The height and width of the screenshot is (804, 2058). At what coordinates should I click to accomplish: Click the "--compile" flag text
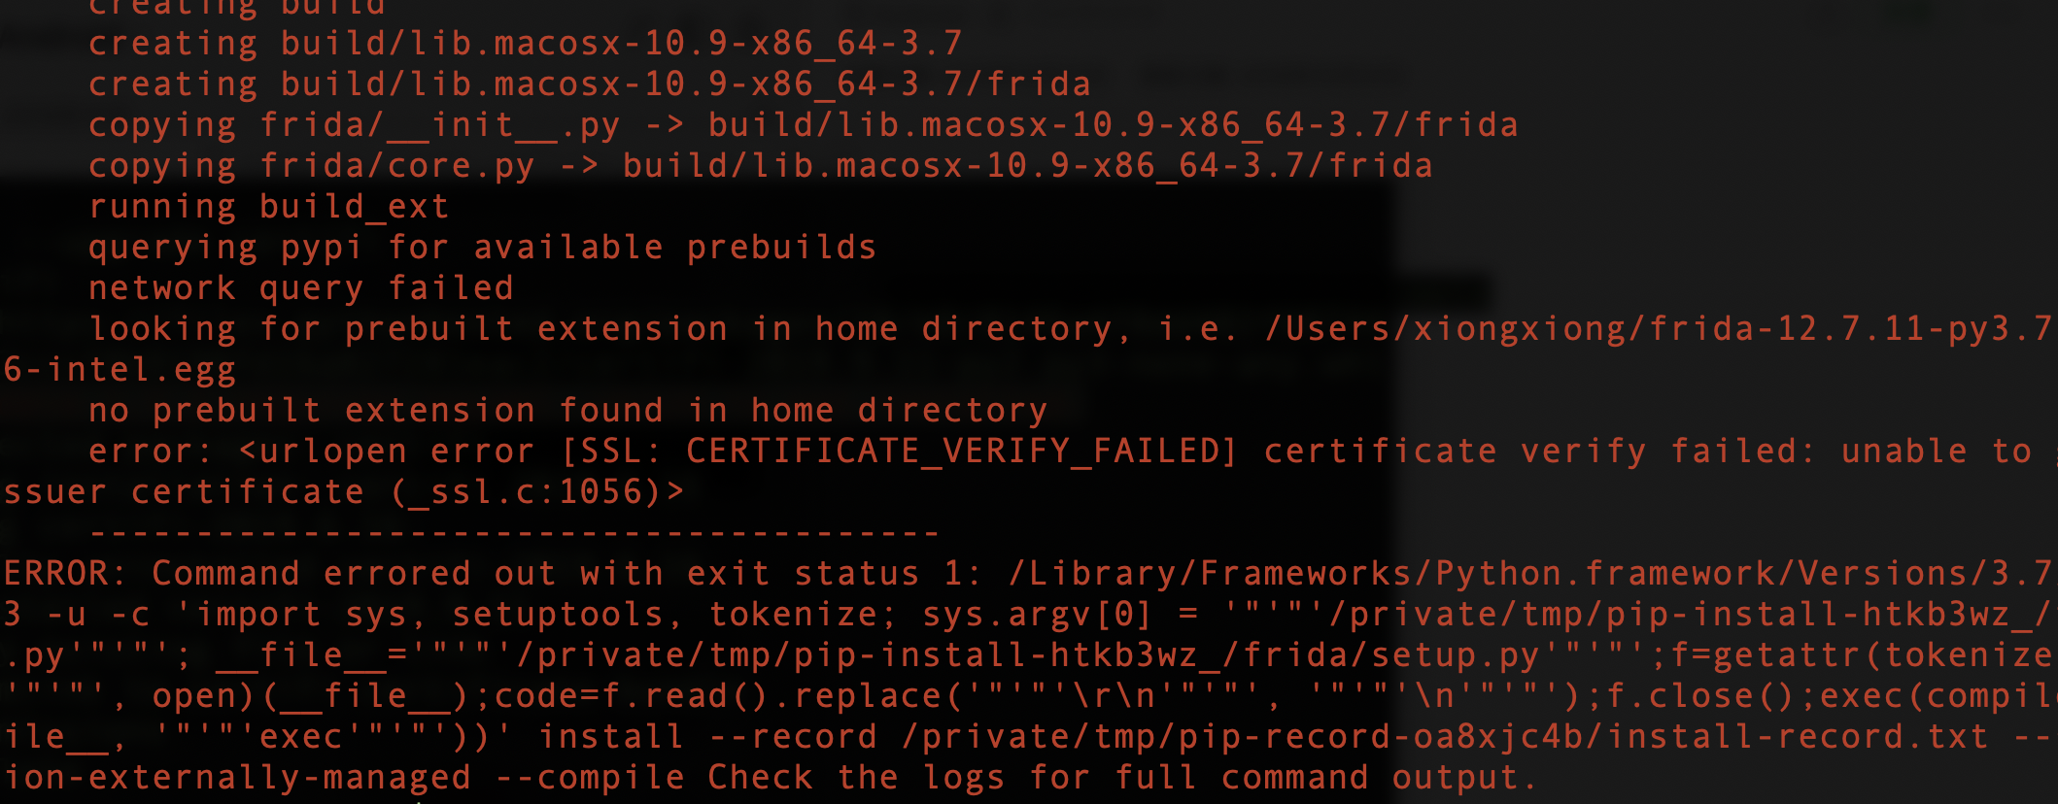pyautogui.click(x=589, y=778)
